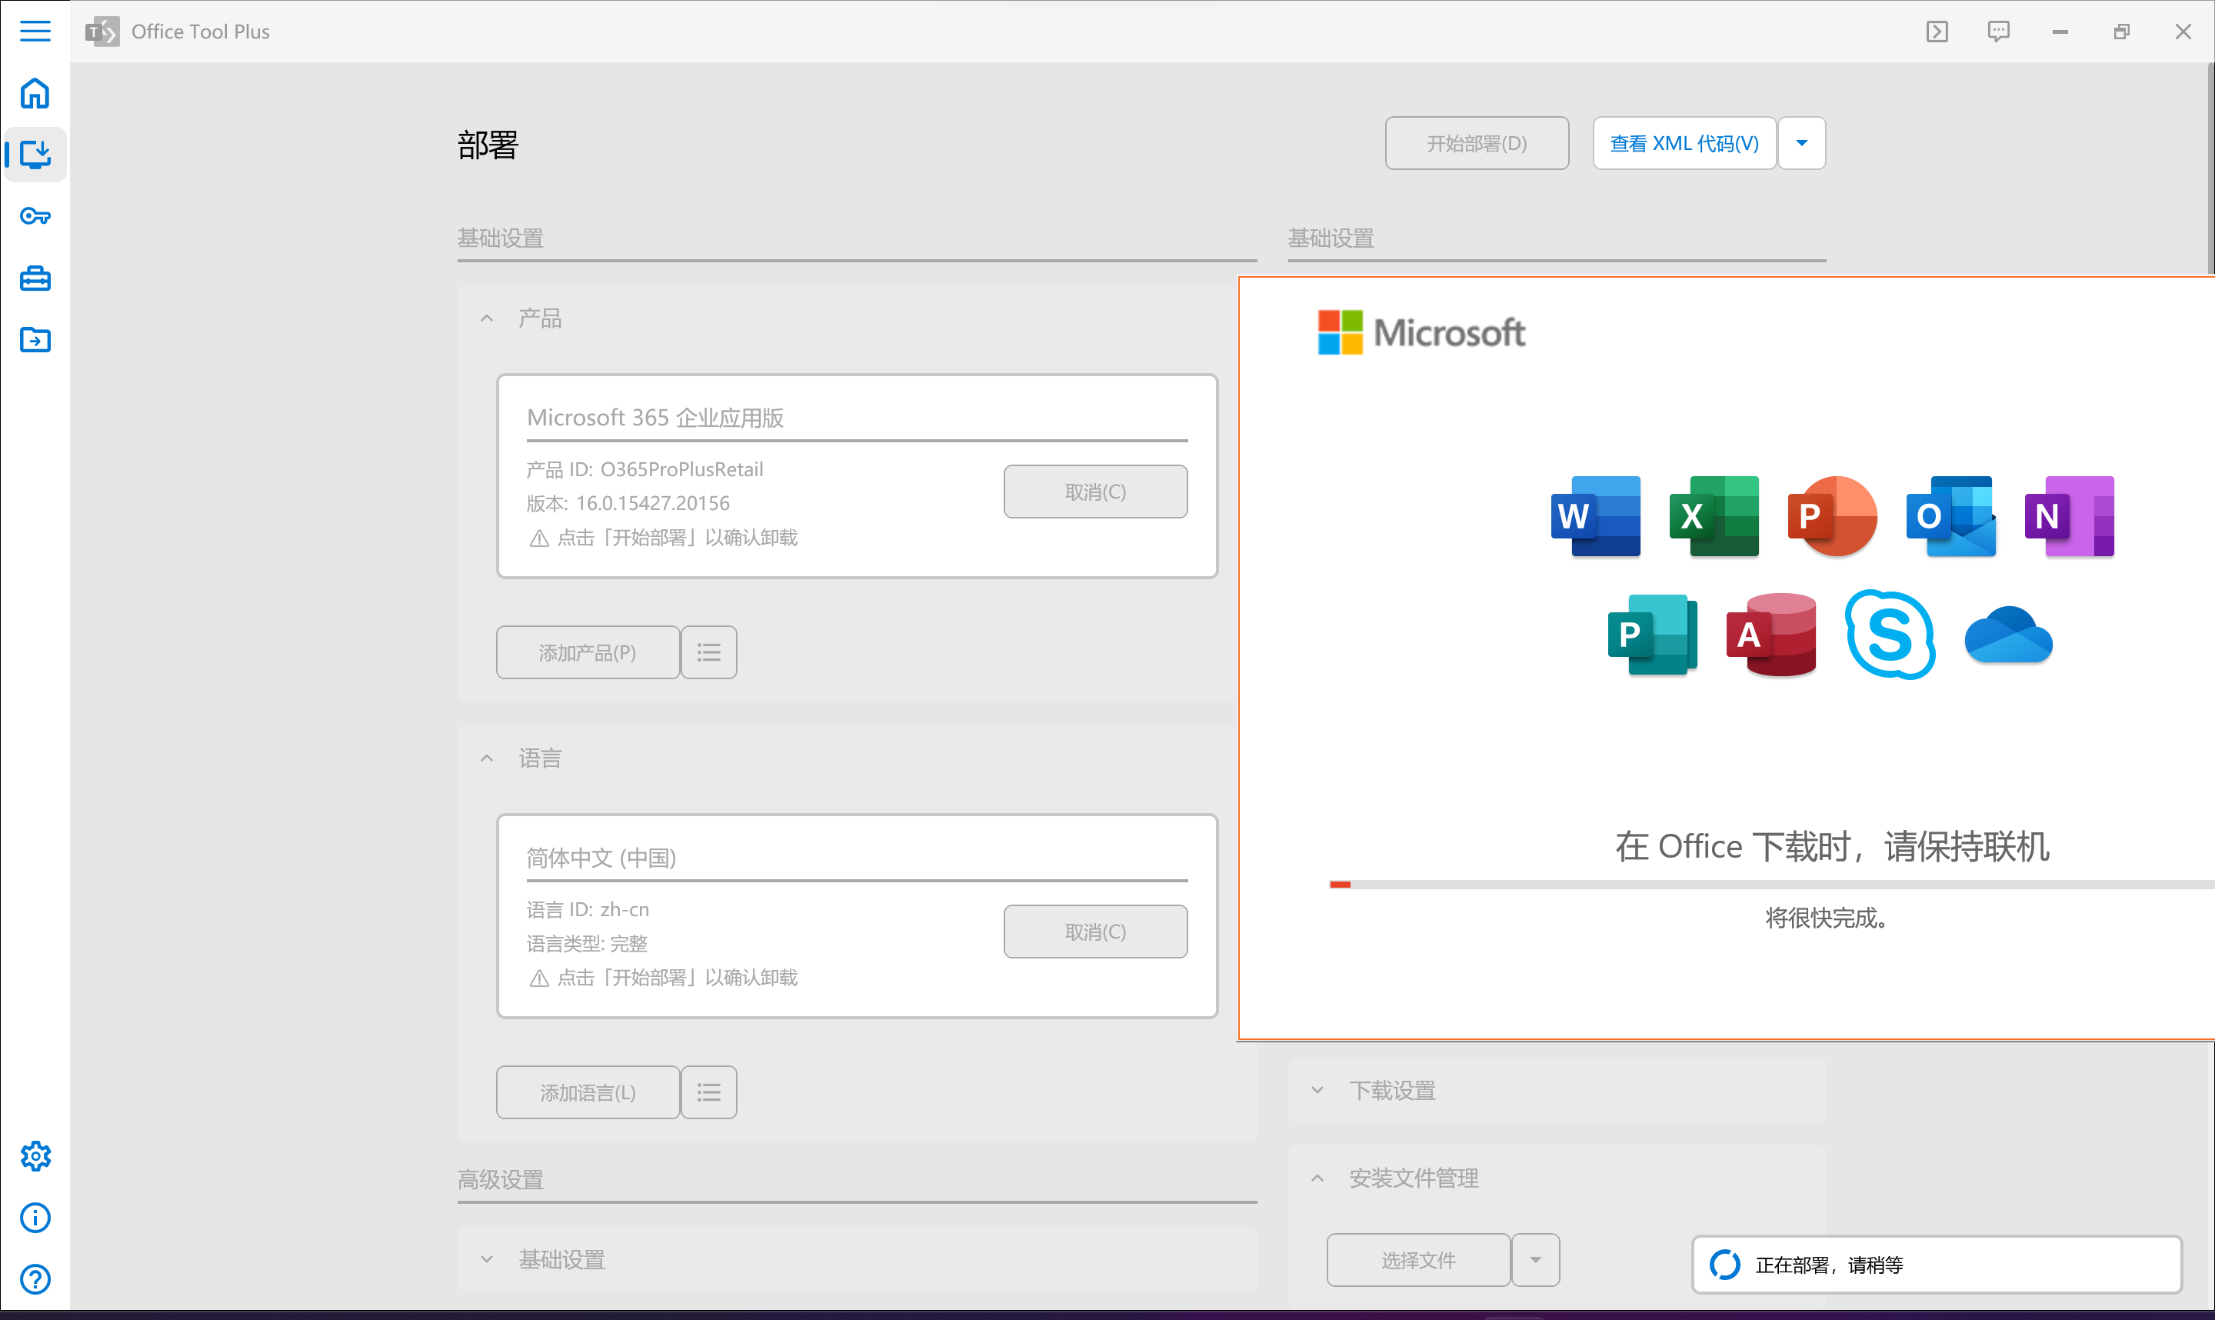Screen dimensions: 2215x1320
Task: Open dropdown arrow beside 选择文件
Action: (x=1536, y=1259)
